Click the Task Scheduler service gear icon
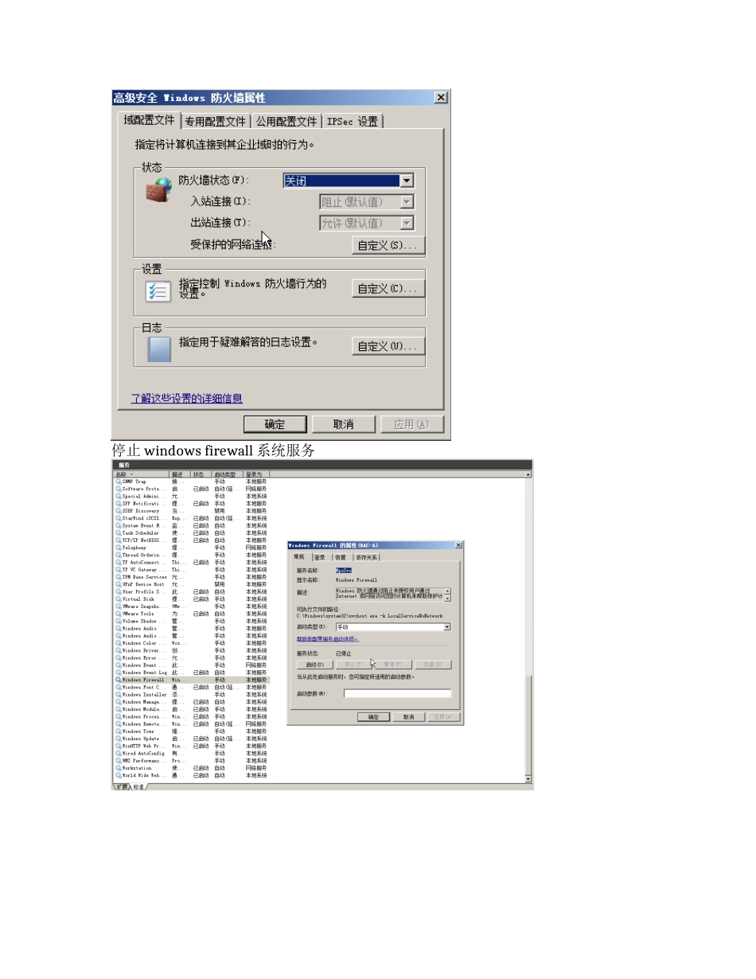The width and height of the screenshot is (756, 979). click(x=118, y=532)
